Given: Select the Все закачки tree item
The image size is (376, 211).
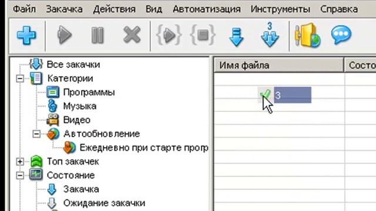Looking at the screenshot, I should 73,64.
